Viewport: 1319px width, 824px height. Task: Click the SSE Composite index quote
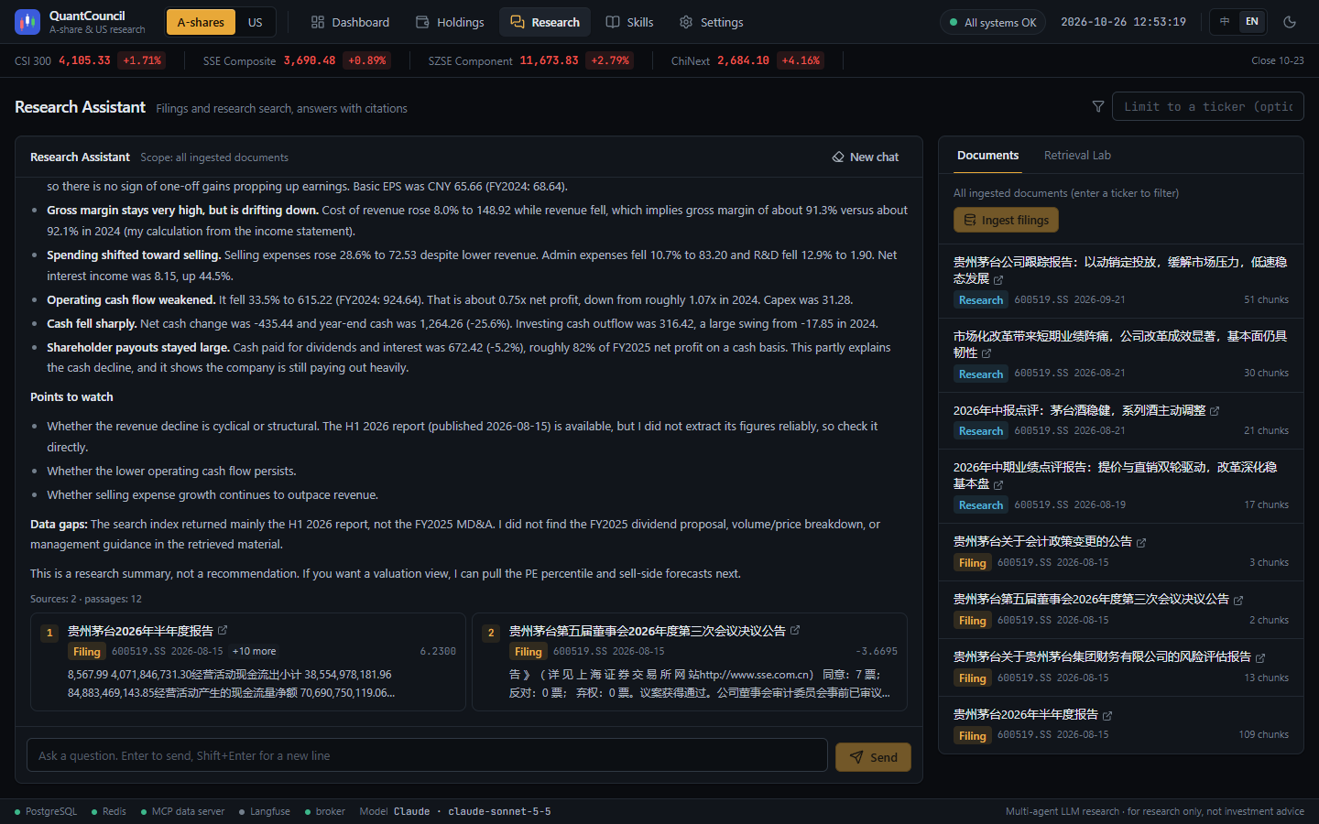point(295,60)
